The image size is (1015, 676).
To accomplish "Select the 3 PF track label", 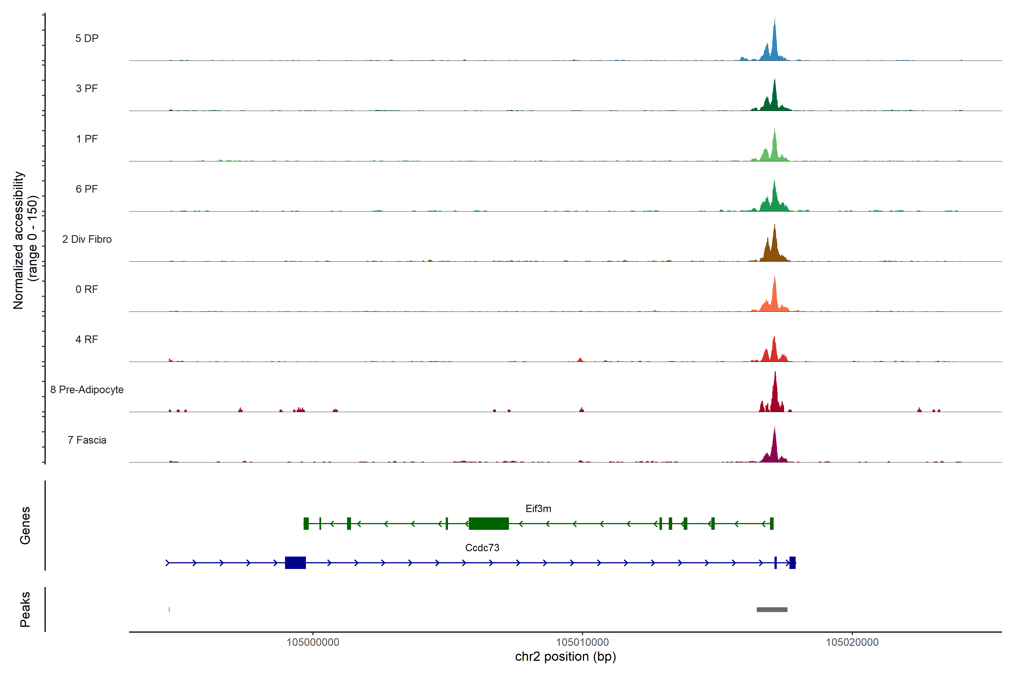I will (x=87, y=88).
